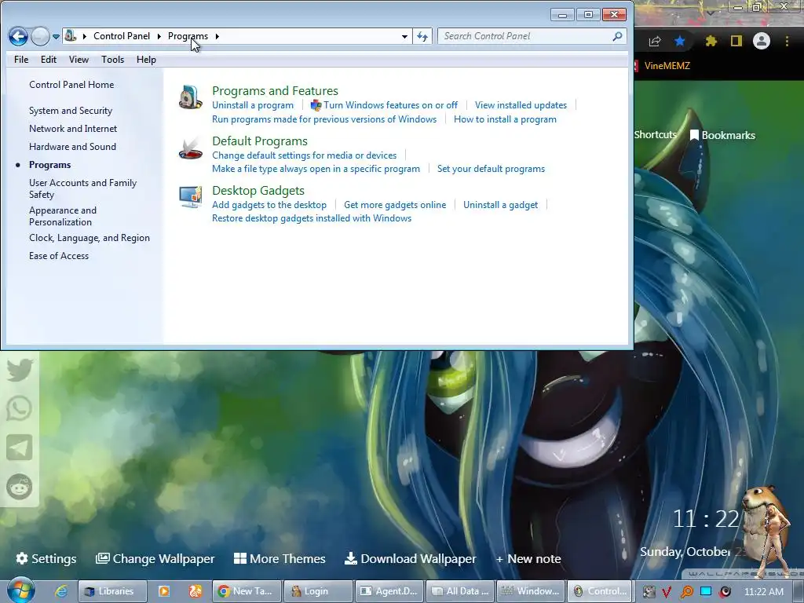Click How to install a program
This screenshot has width=804, height=603.
tap(505, 119)
